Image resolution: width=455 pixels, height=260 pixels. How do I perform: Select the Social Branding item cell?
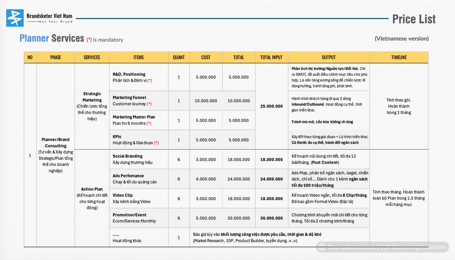tap(138, 159)
